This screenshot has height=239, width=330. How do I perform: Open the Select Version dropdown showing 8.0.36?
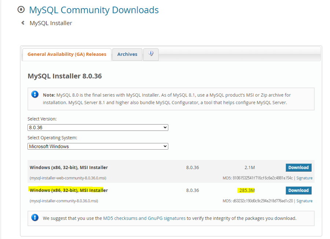98,128
